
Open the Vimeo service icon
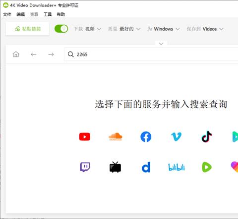(176, 137)
